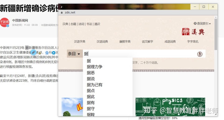Click the 通识 top link
The height and width of the screenshot is (120, 224).
(x=97, y=24)
